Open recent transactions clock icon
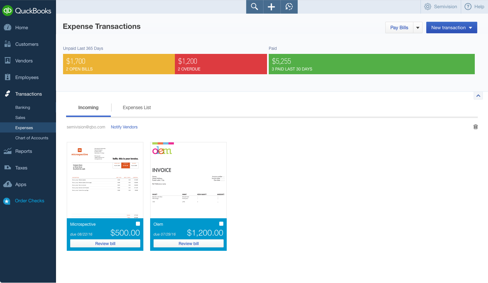Viewport: 488px width, 283px height. tap(289, 7)
